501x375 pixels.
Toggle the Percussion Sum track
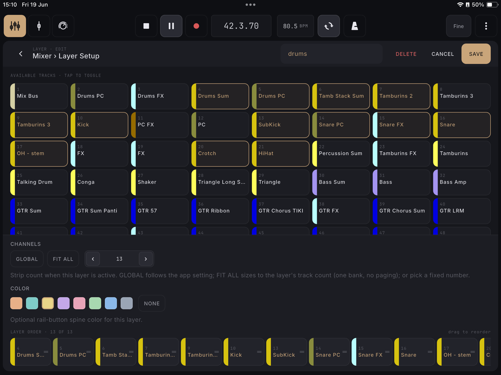click(341, 154)
